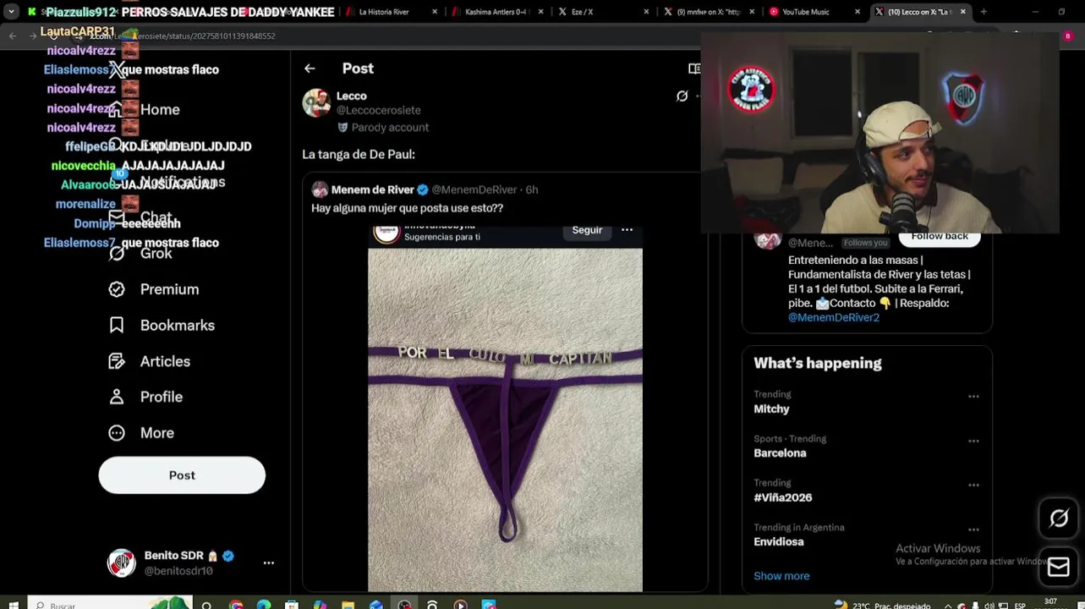This screenshot has width=1085, height=609.
Task: Click the Parody account label
Action: pyautogui.click(x=383, y=128)
